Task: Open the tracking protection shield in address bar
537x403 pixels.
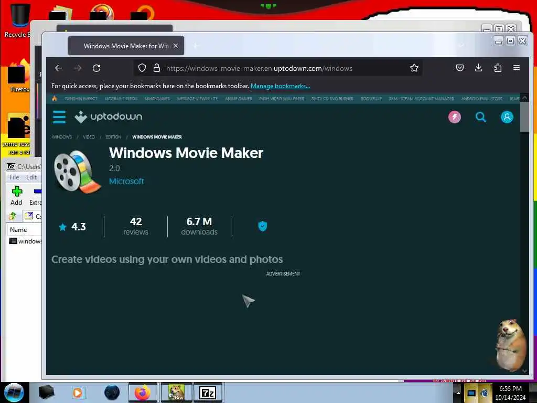Action: (x=142, y=68)
